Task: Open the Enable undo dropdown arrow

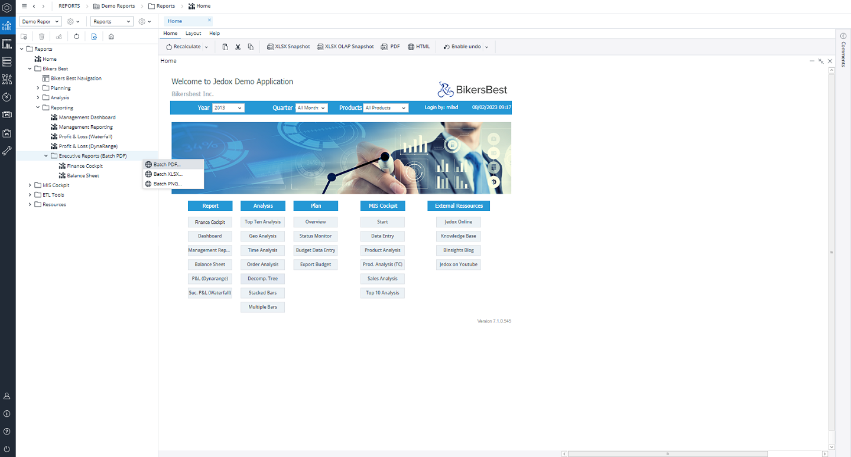Action: [x=486, y=47]
